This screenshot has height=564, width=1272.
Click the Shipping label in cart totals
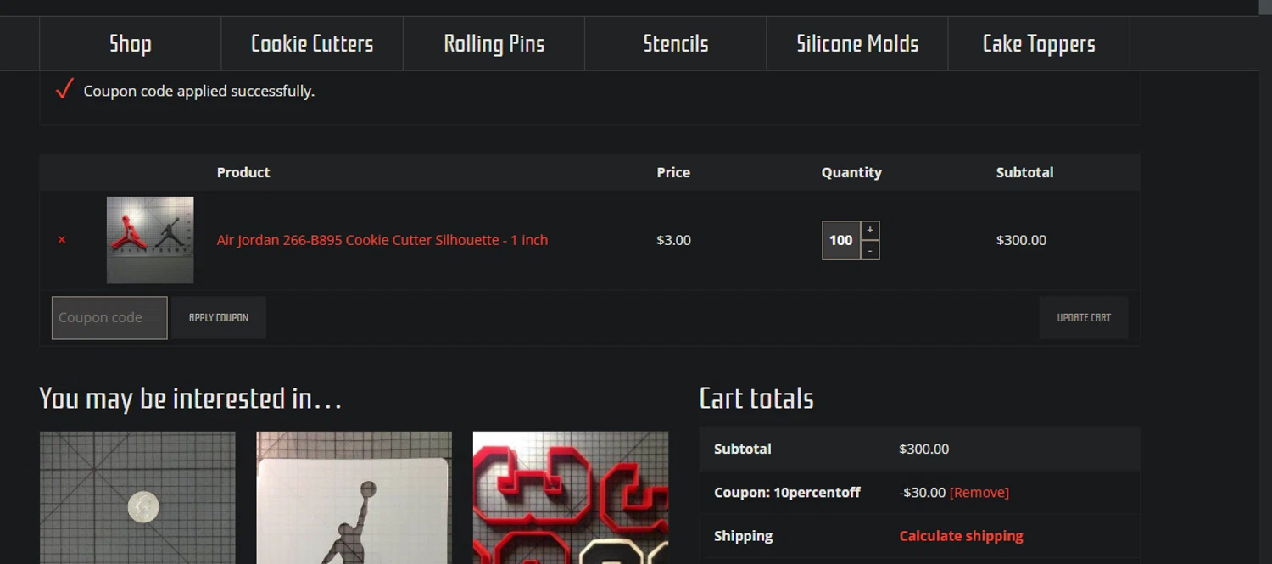click(744, 536)
